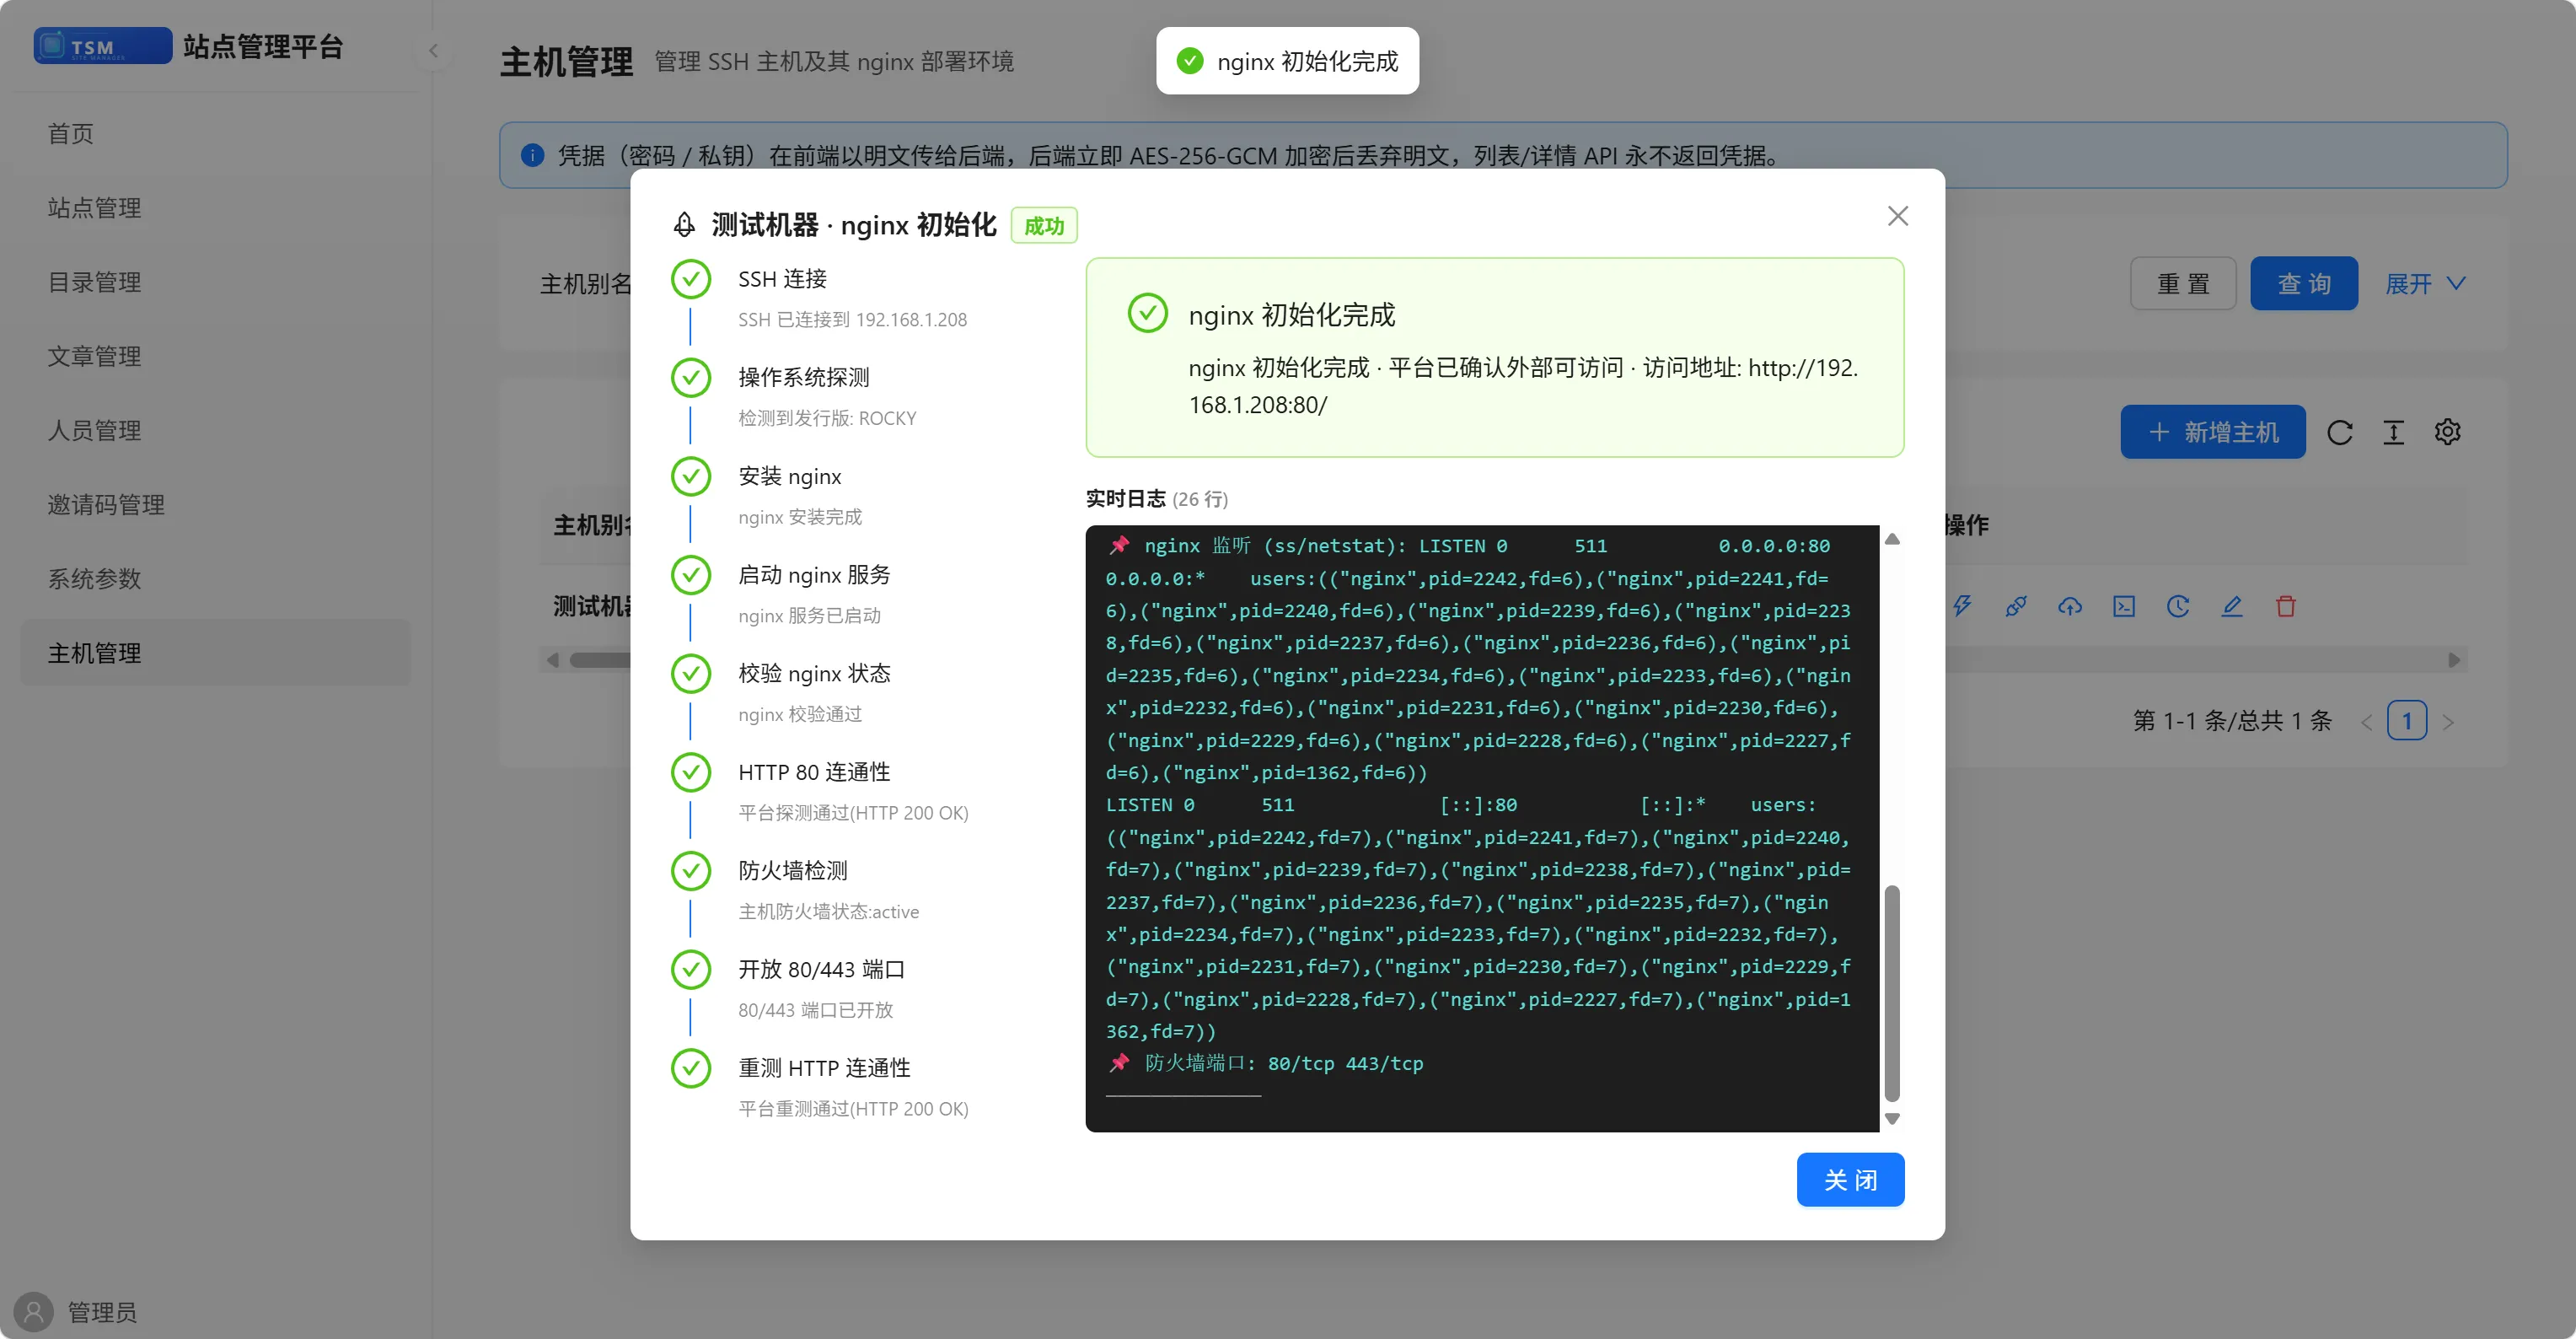Click the lightning action icon in host row
The image size is (2576, 1339).
click(x=1962, y=606)
